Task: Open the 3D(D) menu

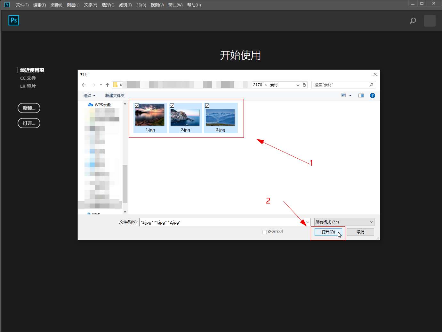Action: point(141,5)
